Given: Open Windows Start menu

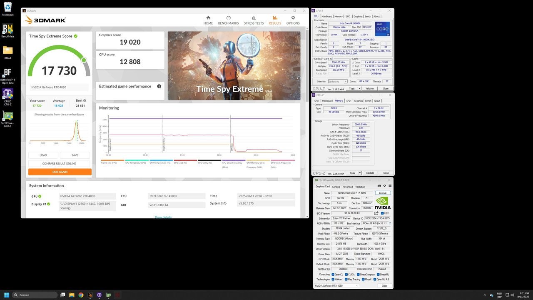Looking at the screenshot, I should (x=7, y=295).
